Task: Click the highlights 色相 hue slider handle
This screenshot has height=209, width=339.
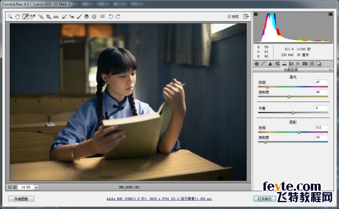Action: point(267,87)
